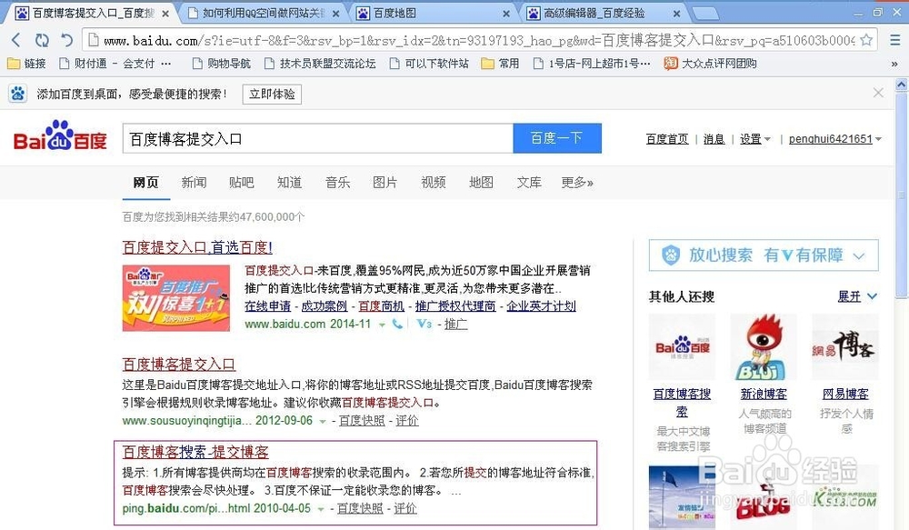This screenshot has width=909, height=530.
Task: Click the 推广授权代理商 sublink
Action: pyautogui.click(x=455, y=306)
